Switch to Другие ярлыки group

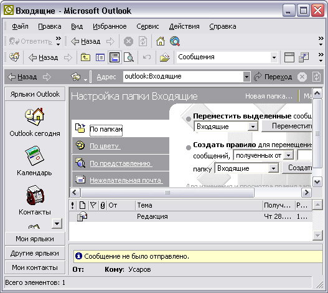(x=35, y=253)
